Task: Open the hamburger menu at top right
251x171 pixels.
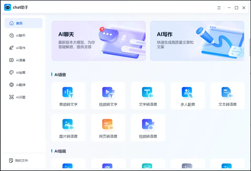Action: [x=219, y=8]
